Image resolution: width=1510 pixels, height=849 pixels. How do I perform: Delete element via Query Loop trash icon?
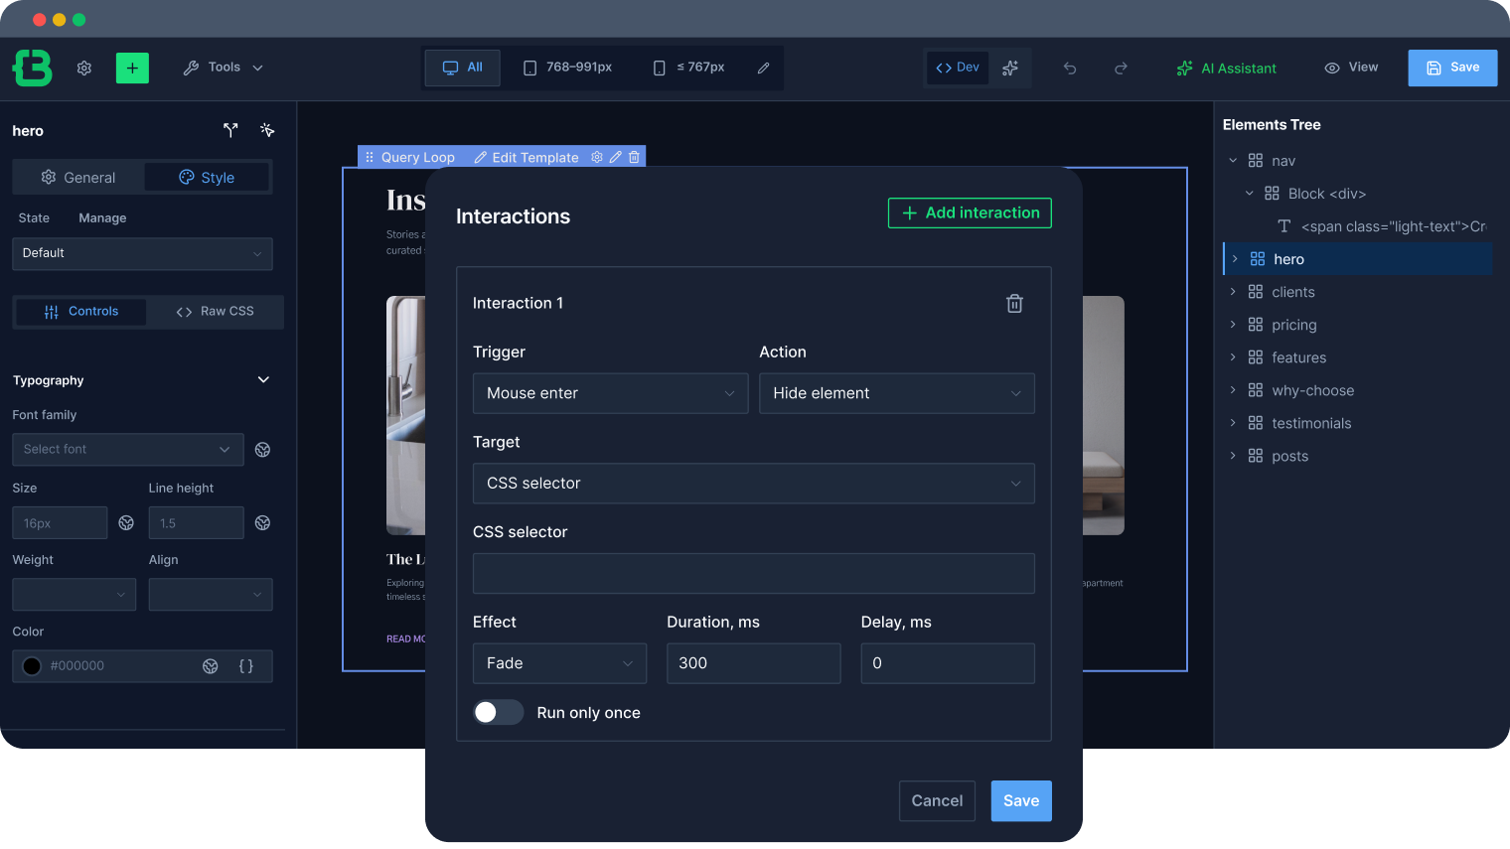click(634, 157)
